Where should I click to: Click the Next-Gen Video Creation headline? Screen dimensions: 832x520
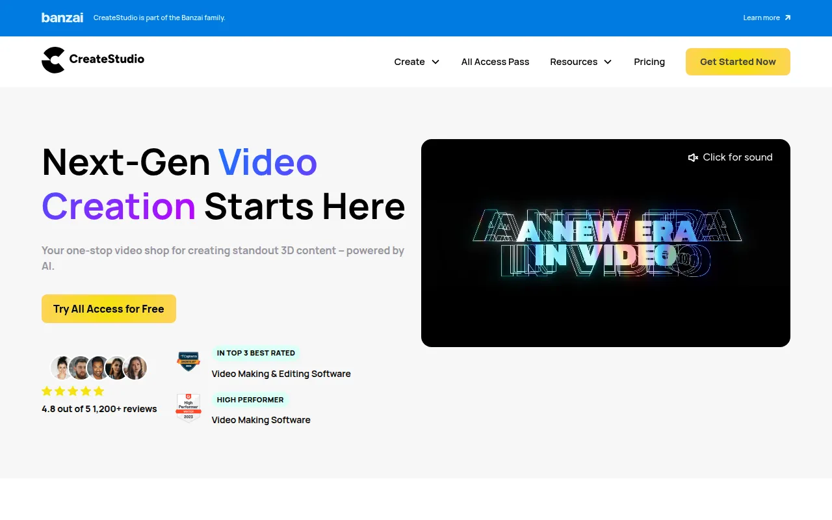[x=224, y=184]
